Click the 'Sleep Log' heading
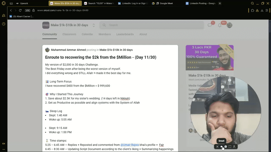Image resolution: width=271 pixels, height=152 pixels. tap(56, 111)
